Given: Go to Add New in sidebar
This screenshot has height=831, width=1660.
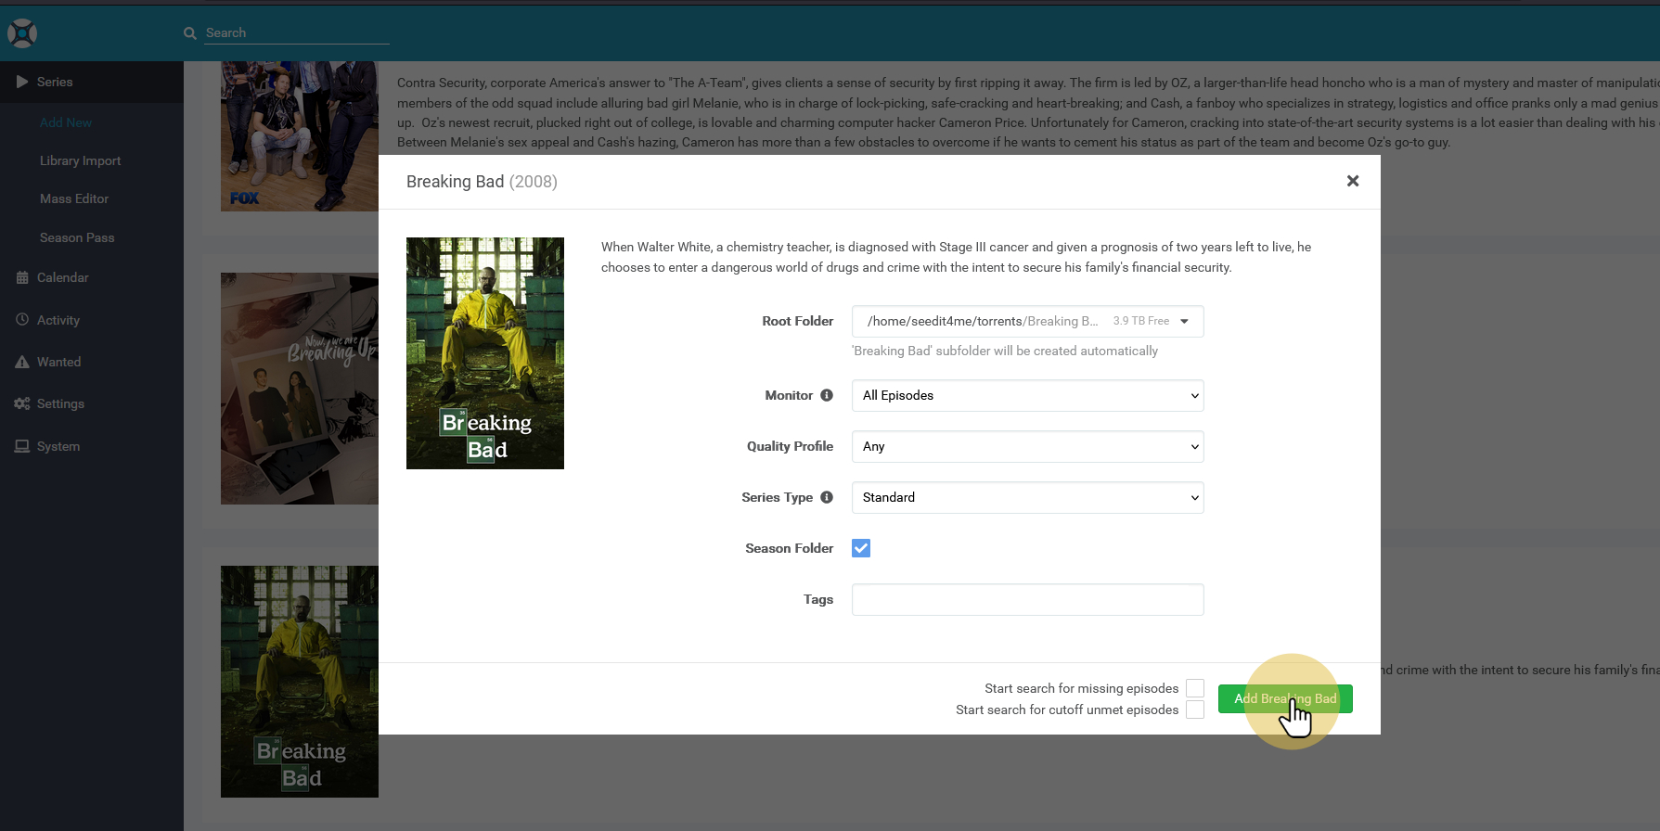Looking at the screenshot, I should [x=66, y=122].
